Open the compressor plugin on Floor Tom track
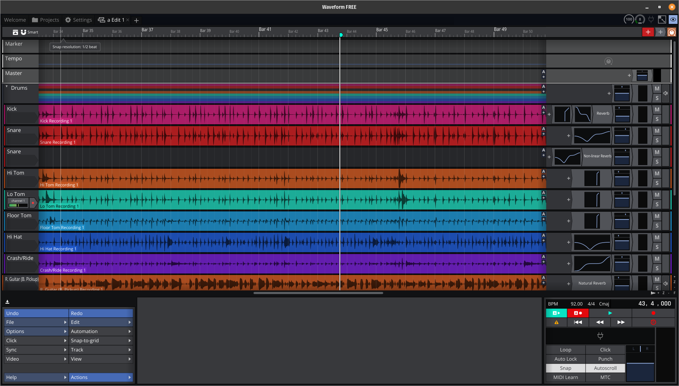 [x=593, y=221]
